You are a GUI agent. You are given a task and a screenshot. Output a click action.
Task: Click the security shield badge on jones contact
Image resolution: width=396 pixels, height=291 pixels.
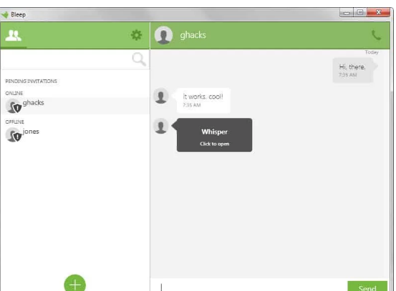coord(17,137)
